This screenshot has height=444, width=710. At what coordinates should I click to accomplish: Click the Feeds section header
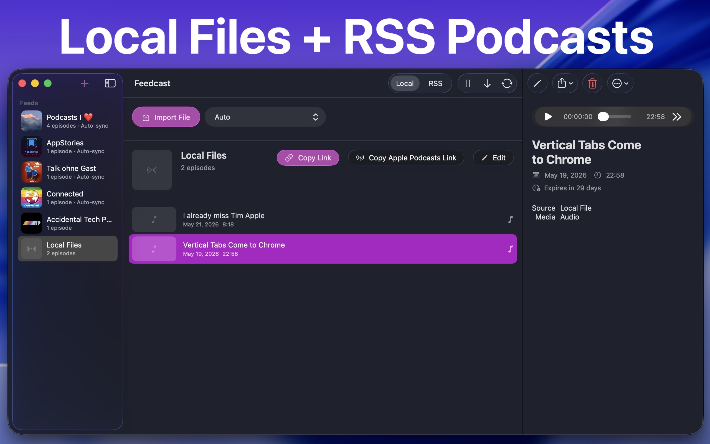click(29, 103)
